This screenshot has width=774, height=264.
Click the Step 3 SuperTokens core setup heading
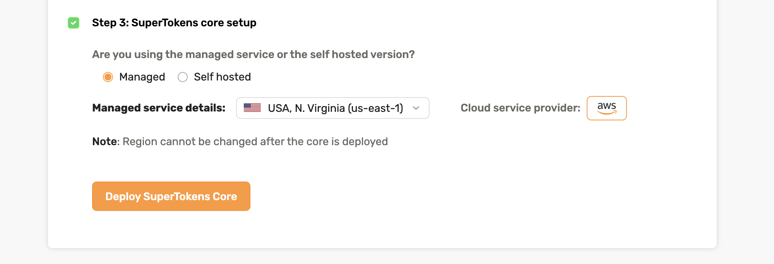click(174, 23)
